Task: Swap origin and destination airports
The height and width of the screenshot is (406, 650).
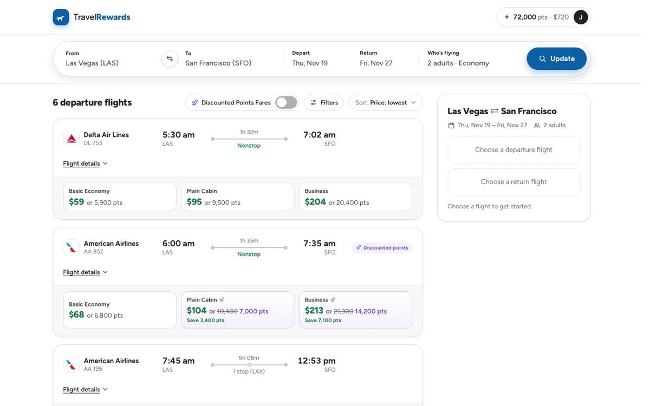Action: [170, 58]
